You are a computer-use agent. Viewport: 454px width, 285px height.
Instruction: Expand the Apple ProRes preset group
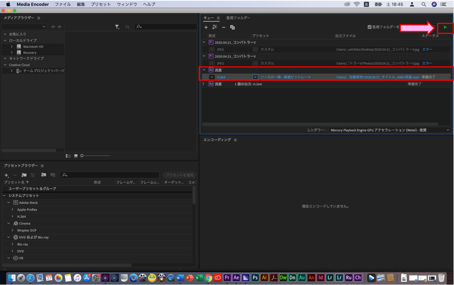click(x=12, y=209)
